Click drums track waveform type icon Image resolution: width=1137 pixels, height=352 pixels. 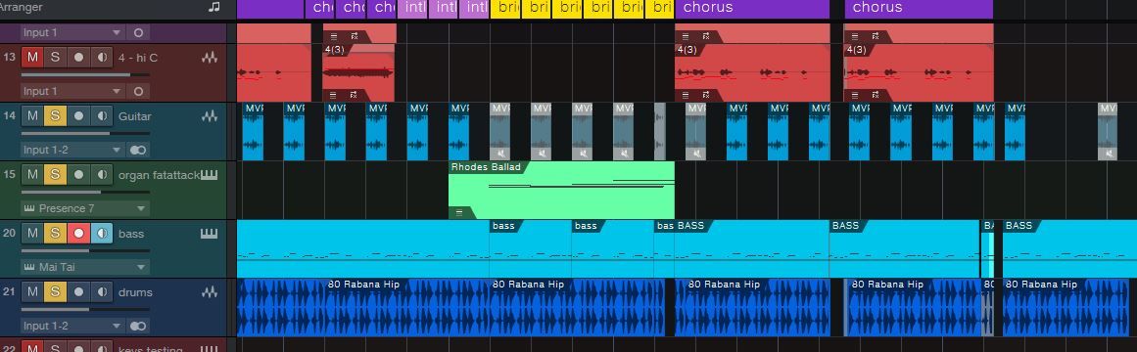click(210, 292)
